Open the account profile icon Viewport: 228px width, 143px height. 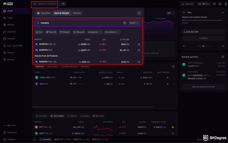[226, 4]
